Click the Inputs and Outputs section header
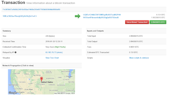Screen dimensions: 175x101 click(x=126, y=31)
